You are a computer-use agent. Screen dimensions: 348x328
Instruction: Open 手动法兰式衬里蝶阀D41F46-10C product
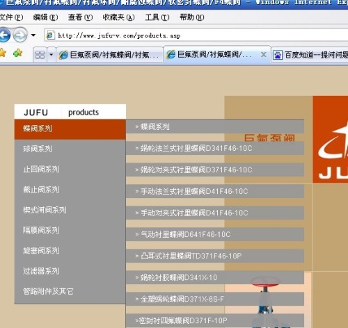[215, 191]
